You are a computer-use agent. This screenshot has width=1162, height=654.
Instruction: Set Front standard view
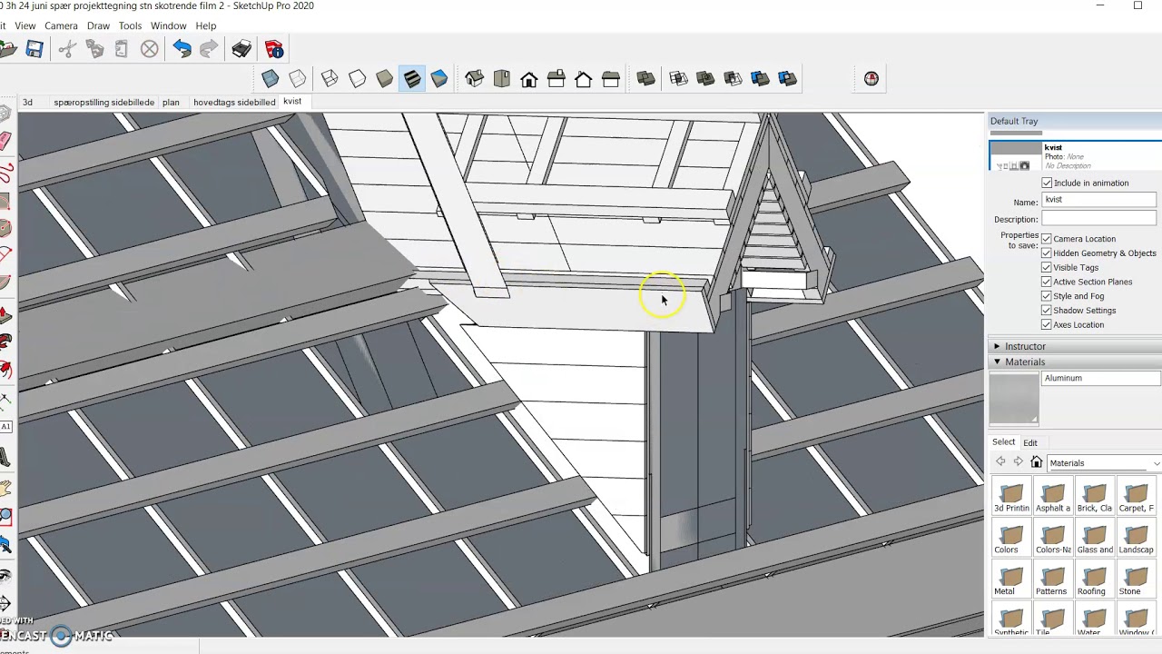coord(528,79)
